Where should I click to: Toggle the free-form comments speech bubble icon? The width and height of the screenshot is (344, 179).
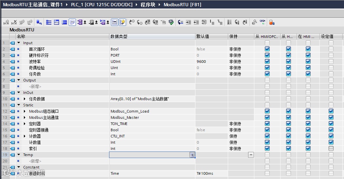72,22
